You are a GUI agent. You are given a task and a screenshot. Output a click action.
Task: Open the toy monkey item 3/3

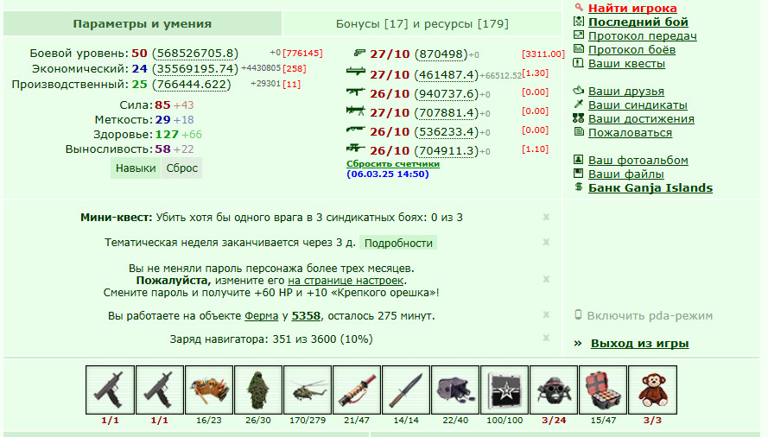(x=652, y=390)
